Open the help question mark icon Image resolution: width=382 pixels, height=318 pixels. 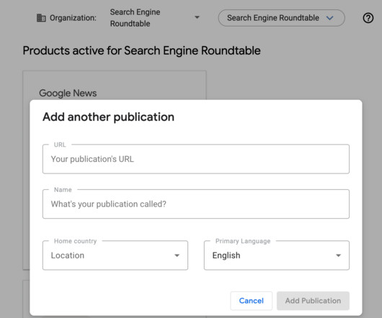pyautogui.click(x=368, y=18)
